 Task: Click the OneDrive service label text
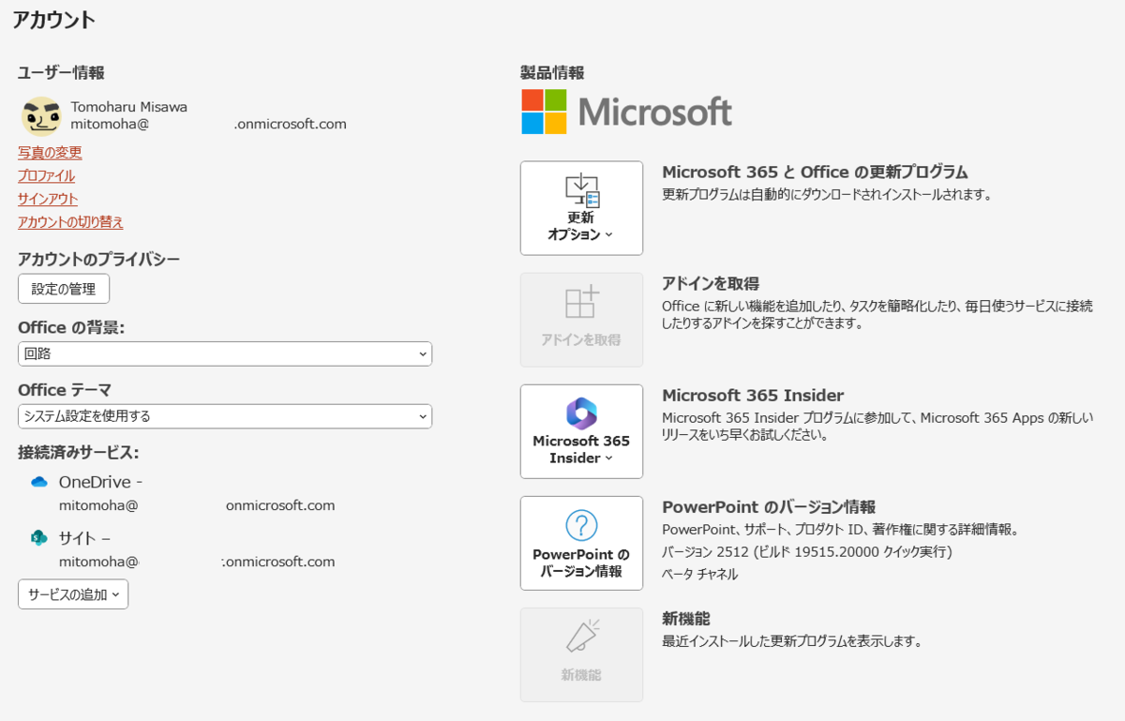100,482
